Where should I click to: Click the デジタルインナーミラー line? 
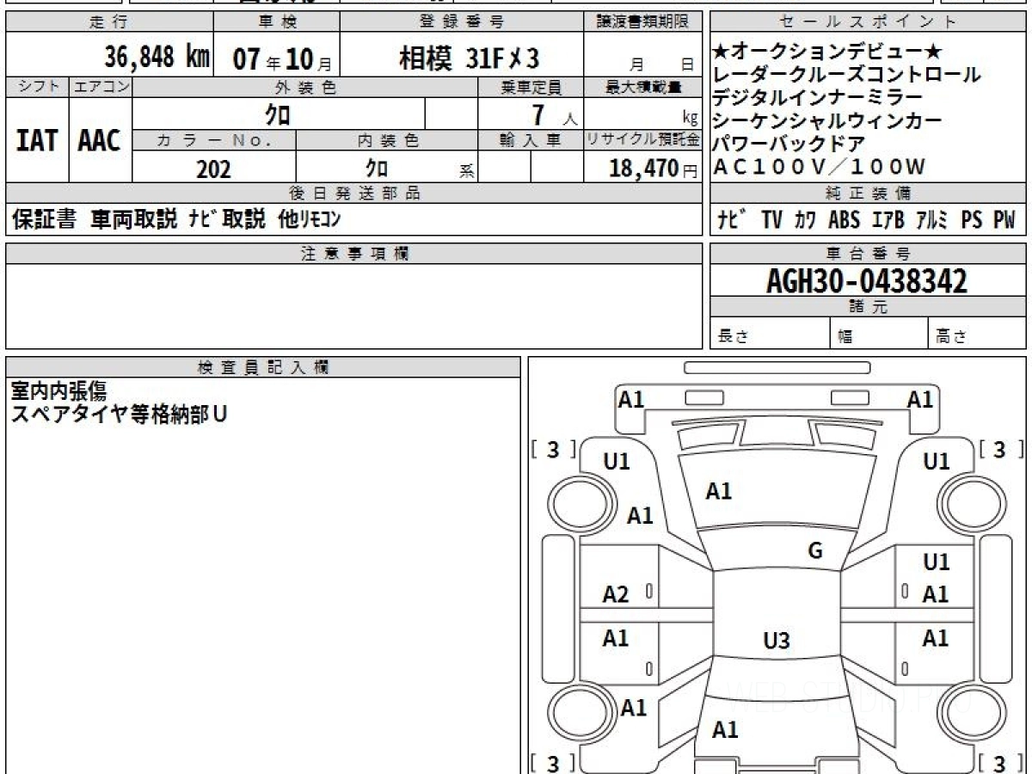pyautogui.click(x=817, y=97)
